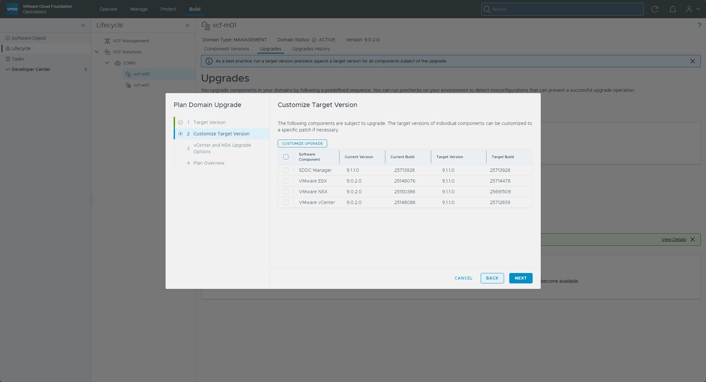The height and width of the screenshot is (382, 706).
Task: Open the Component Versions tab
Action: pyautogui.click(x=226, y=49)
